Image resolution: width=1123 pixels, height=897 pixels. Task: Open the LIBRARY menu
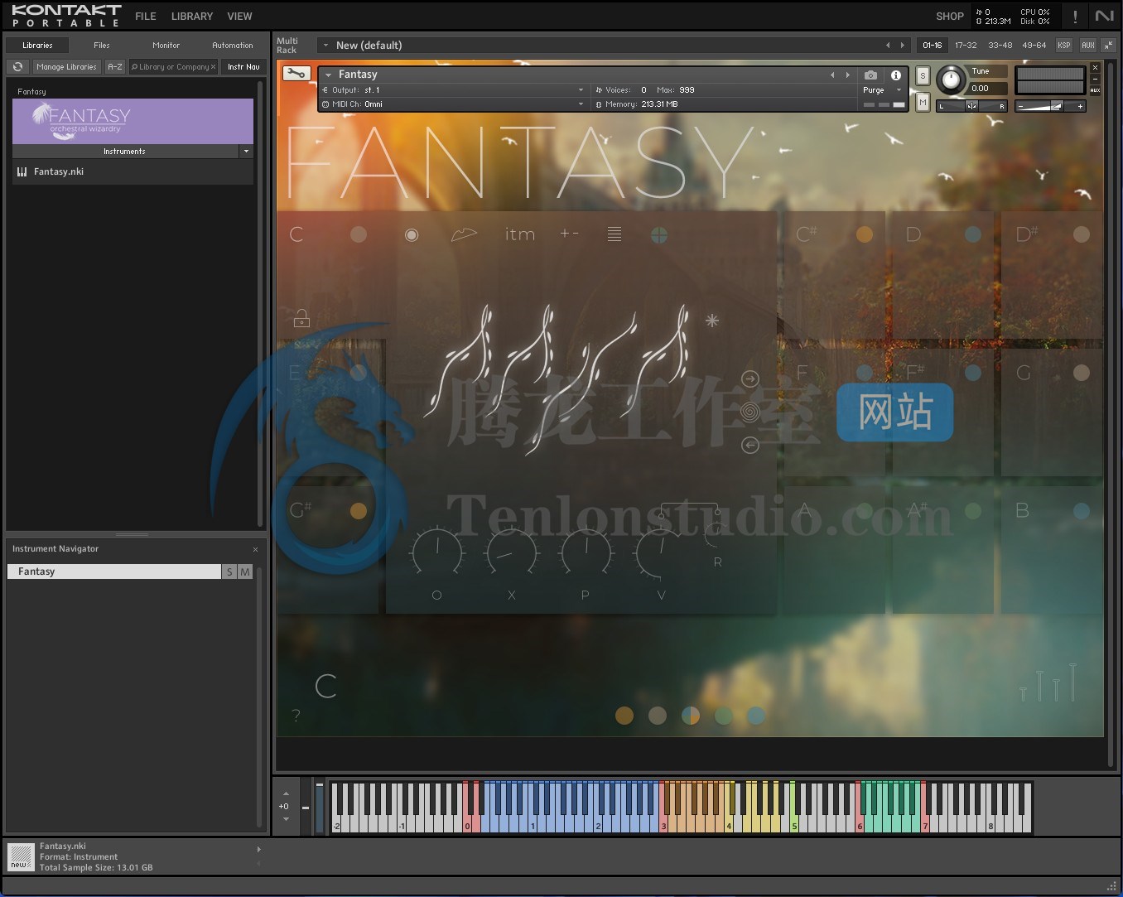pos(192,16)
